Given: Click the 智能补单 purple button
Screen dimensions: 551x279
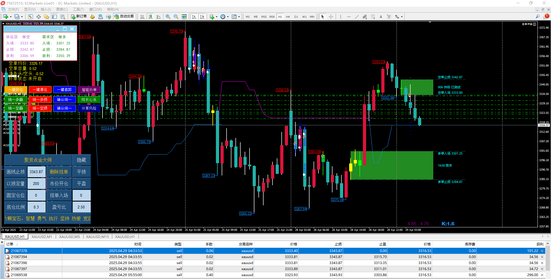Looking at the screenshot, I should click(89, 90).
